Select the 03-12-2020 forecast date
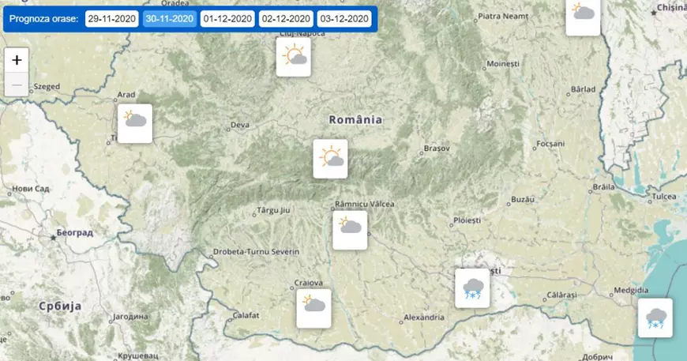 point(344,18)
